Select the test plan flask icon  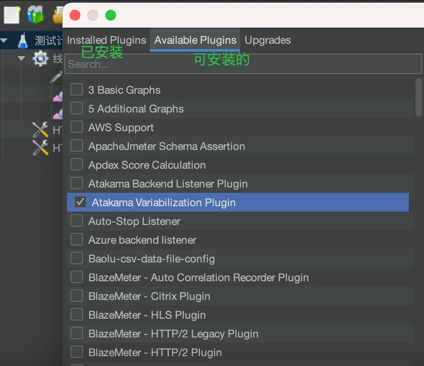tap(23, 41)
